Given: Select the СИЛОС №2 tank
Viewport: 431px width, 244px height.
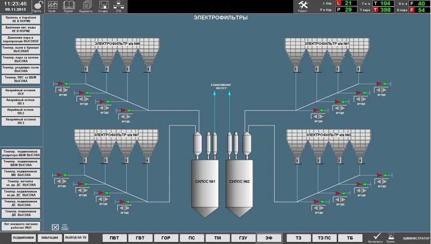Looking at the screenshot, I should coord(239,189).
